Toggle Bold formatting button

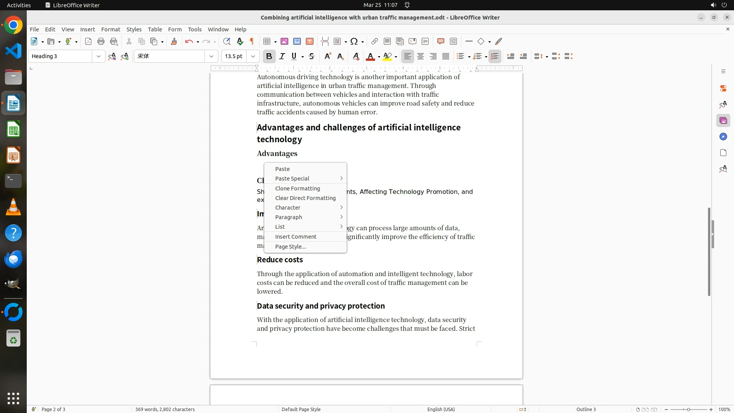pos(269,56)
